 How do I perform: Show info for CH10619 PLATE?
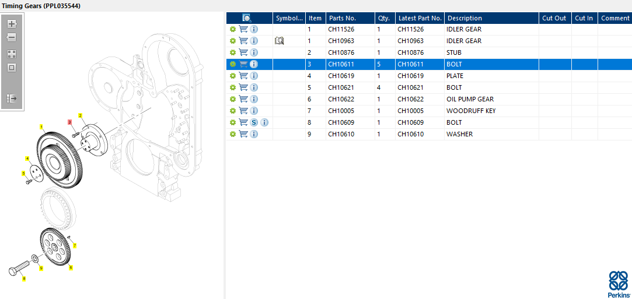(253, 76)
